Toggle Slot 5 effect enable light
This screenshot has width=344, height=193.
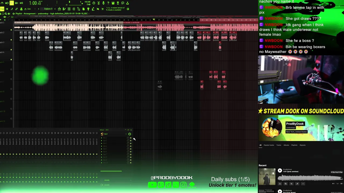131,149
